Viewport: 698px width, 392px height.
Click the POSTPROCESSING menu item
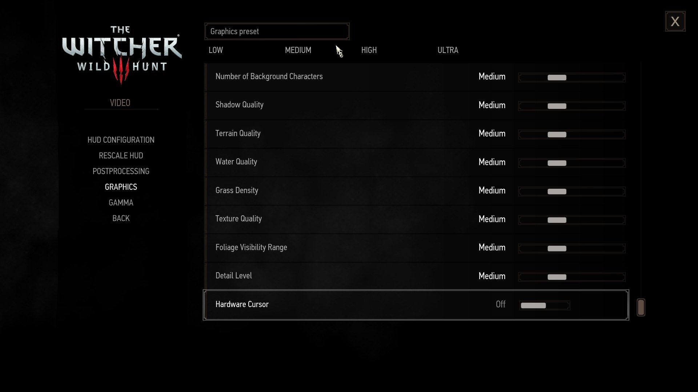(120, 171)
